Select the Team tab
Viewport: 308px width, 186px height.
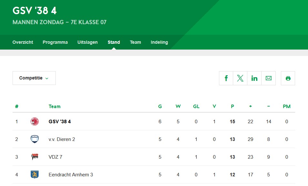pyautogui.click(x=135, y=42)
